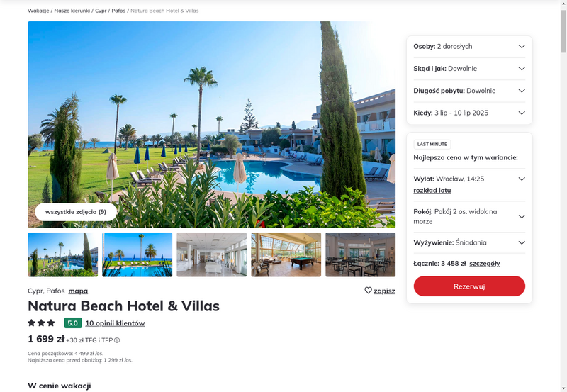This screenshot has width=567, height=392.
Task: Click the three-star hotel rating icons
Action: tap(41, 323)
